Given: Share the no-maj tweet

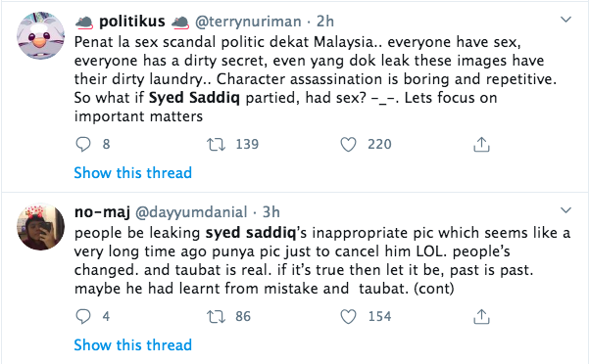Looking at the screenshot, I should (x=481, y=316).
